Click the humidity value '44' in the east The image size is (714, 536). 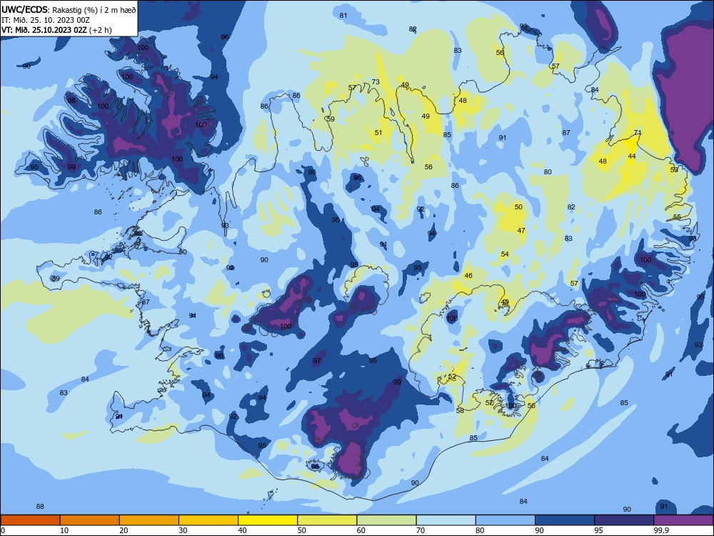pyautogui.click(x=632, y=157)
